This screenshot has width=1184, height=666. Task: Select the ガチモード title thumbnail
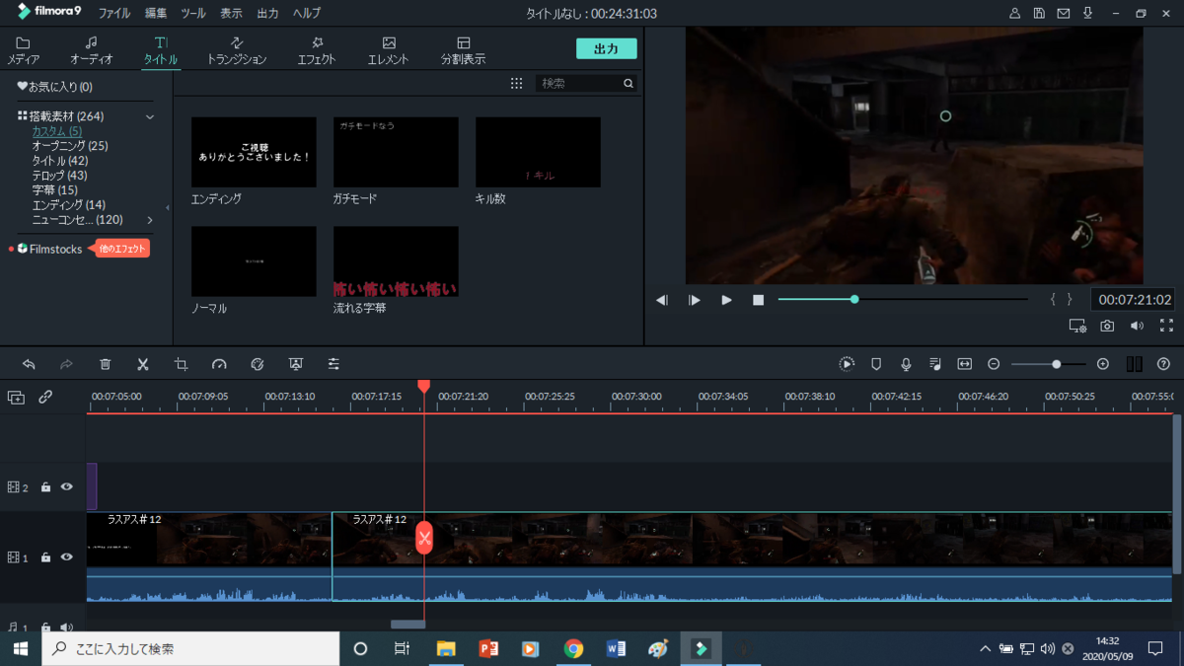tap(396, 152)
